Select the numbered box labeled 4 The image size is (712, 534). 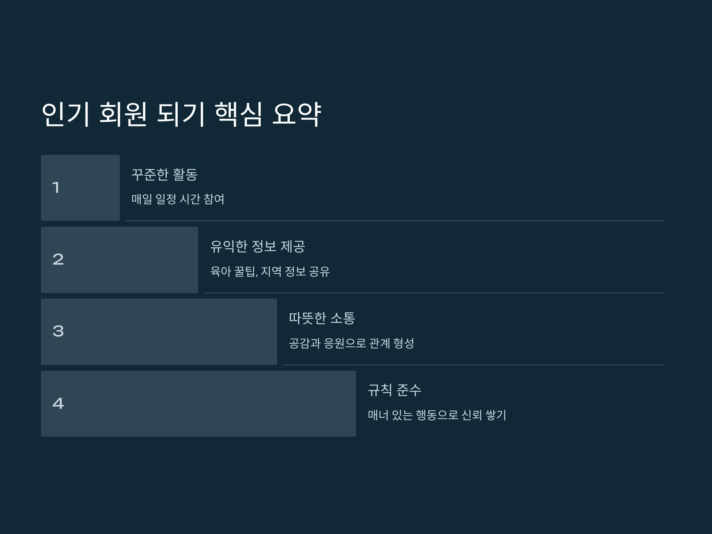(x=198, y=404)
